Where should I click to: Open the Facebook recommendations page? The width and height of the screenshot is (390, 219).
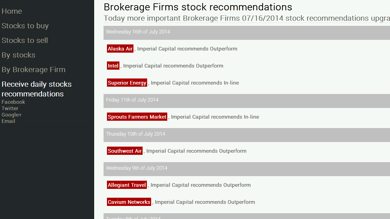coord(13,102)
